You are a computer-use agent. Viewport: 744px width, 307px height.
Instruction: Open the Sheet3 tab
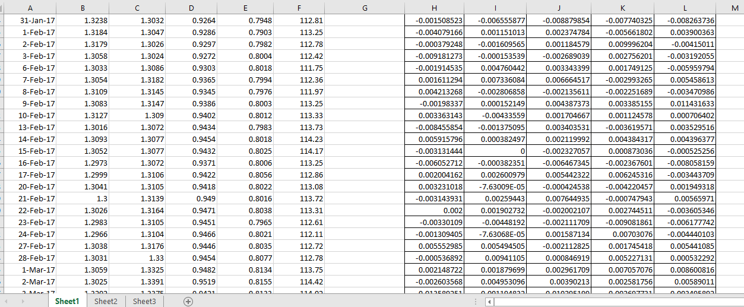click(x=144, y=302)
